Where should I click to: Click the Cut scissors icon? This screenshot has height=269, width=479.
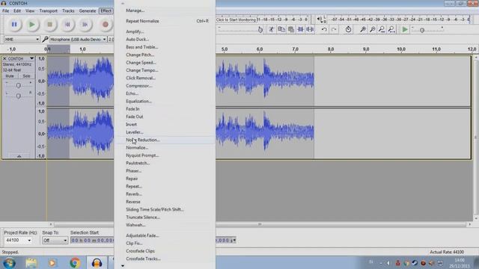[x=271, y=29]
